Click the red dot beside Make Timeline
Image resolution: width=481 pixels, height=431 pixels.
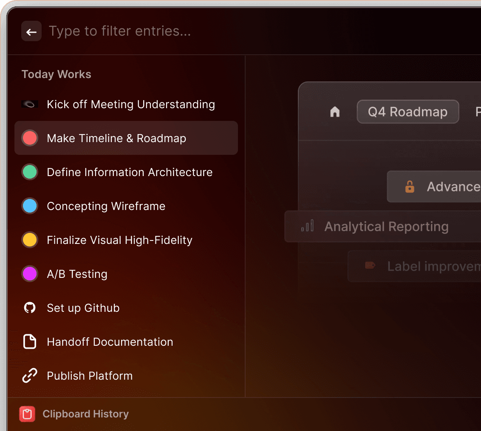pyautogui.click(x=30, y=138)
